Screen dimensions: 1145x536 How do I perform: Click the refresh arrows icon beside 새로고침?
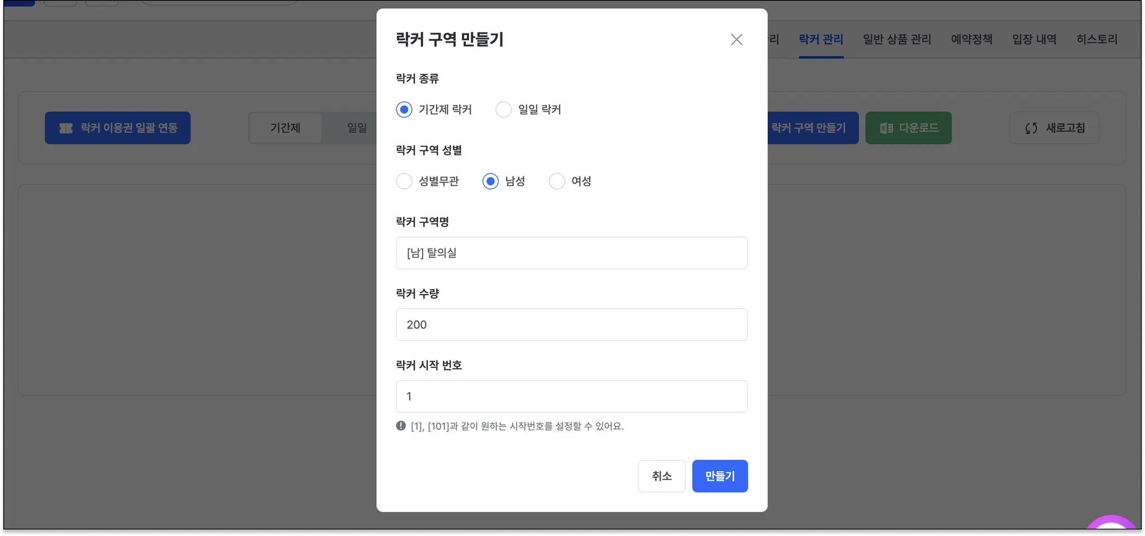click(1031, 129)
